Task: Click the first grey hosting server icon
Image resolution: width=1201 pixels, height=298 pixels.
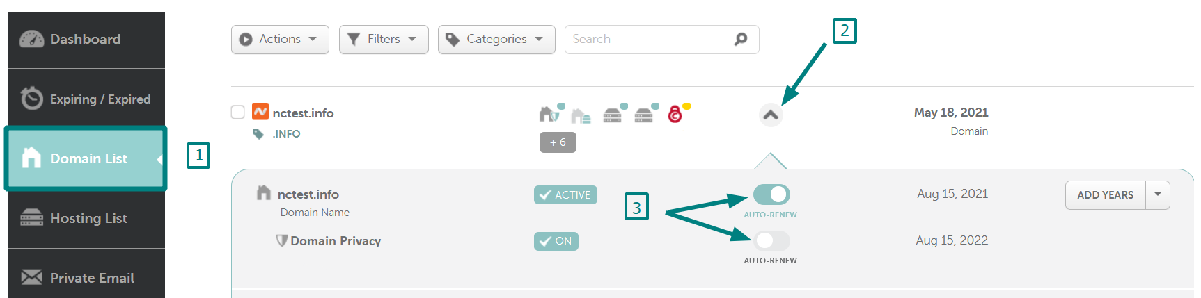Action: click(613, 115)
